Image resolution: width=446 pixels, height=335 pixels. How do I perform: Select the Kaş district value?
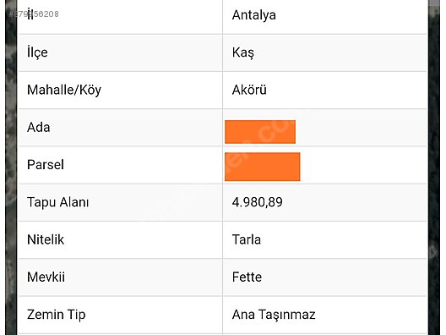point(243,52)
